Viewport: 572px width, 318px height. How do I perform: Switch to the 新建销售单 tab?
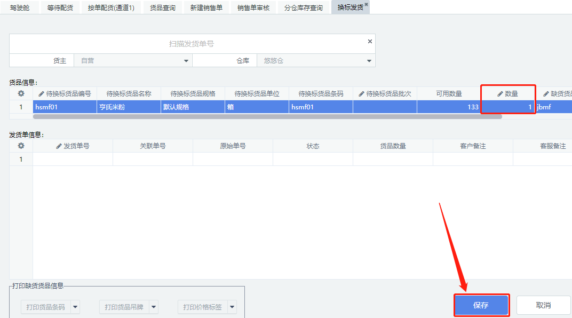206,7
